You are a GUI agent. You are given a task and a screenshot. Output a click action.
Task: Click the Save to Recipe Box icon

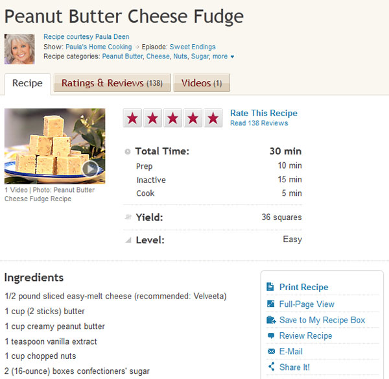271,320
